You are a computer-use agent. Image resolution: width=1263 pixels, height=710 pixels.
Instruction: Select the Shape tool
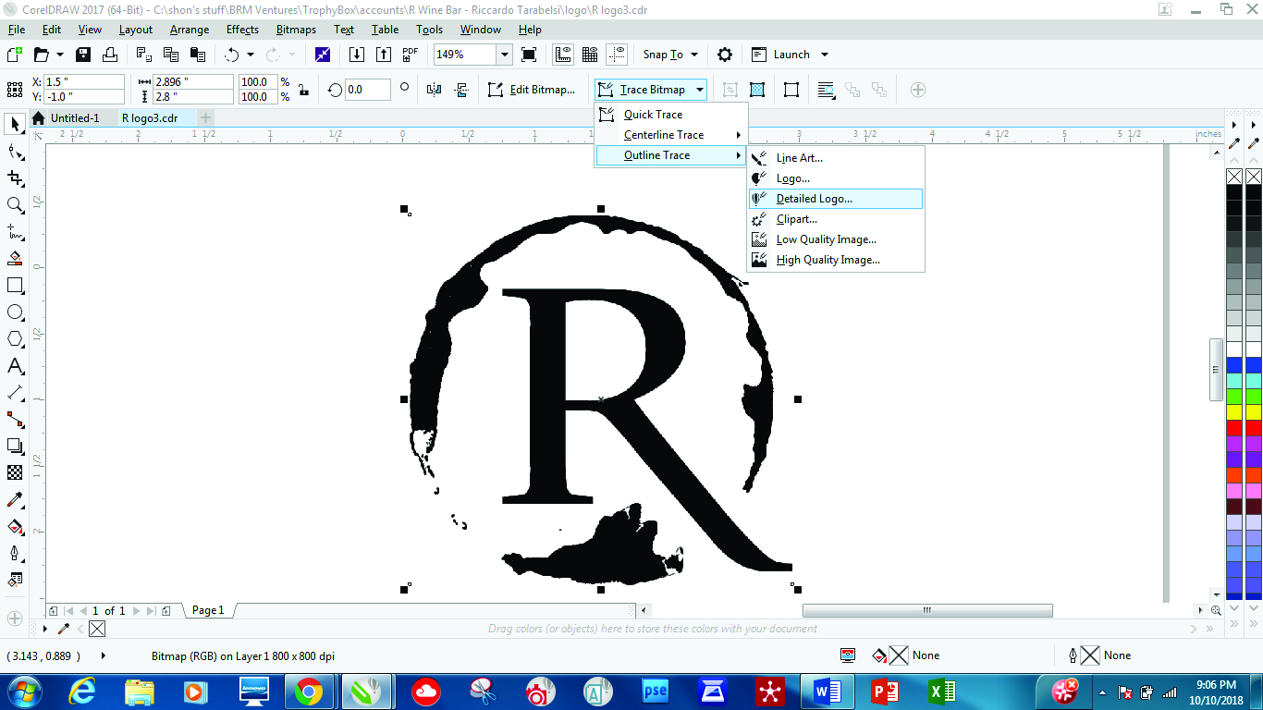point(15,152)
